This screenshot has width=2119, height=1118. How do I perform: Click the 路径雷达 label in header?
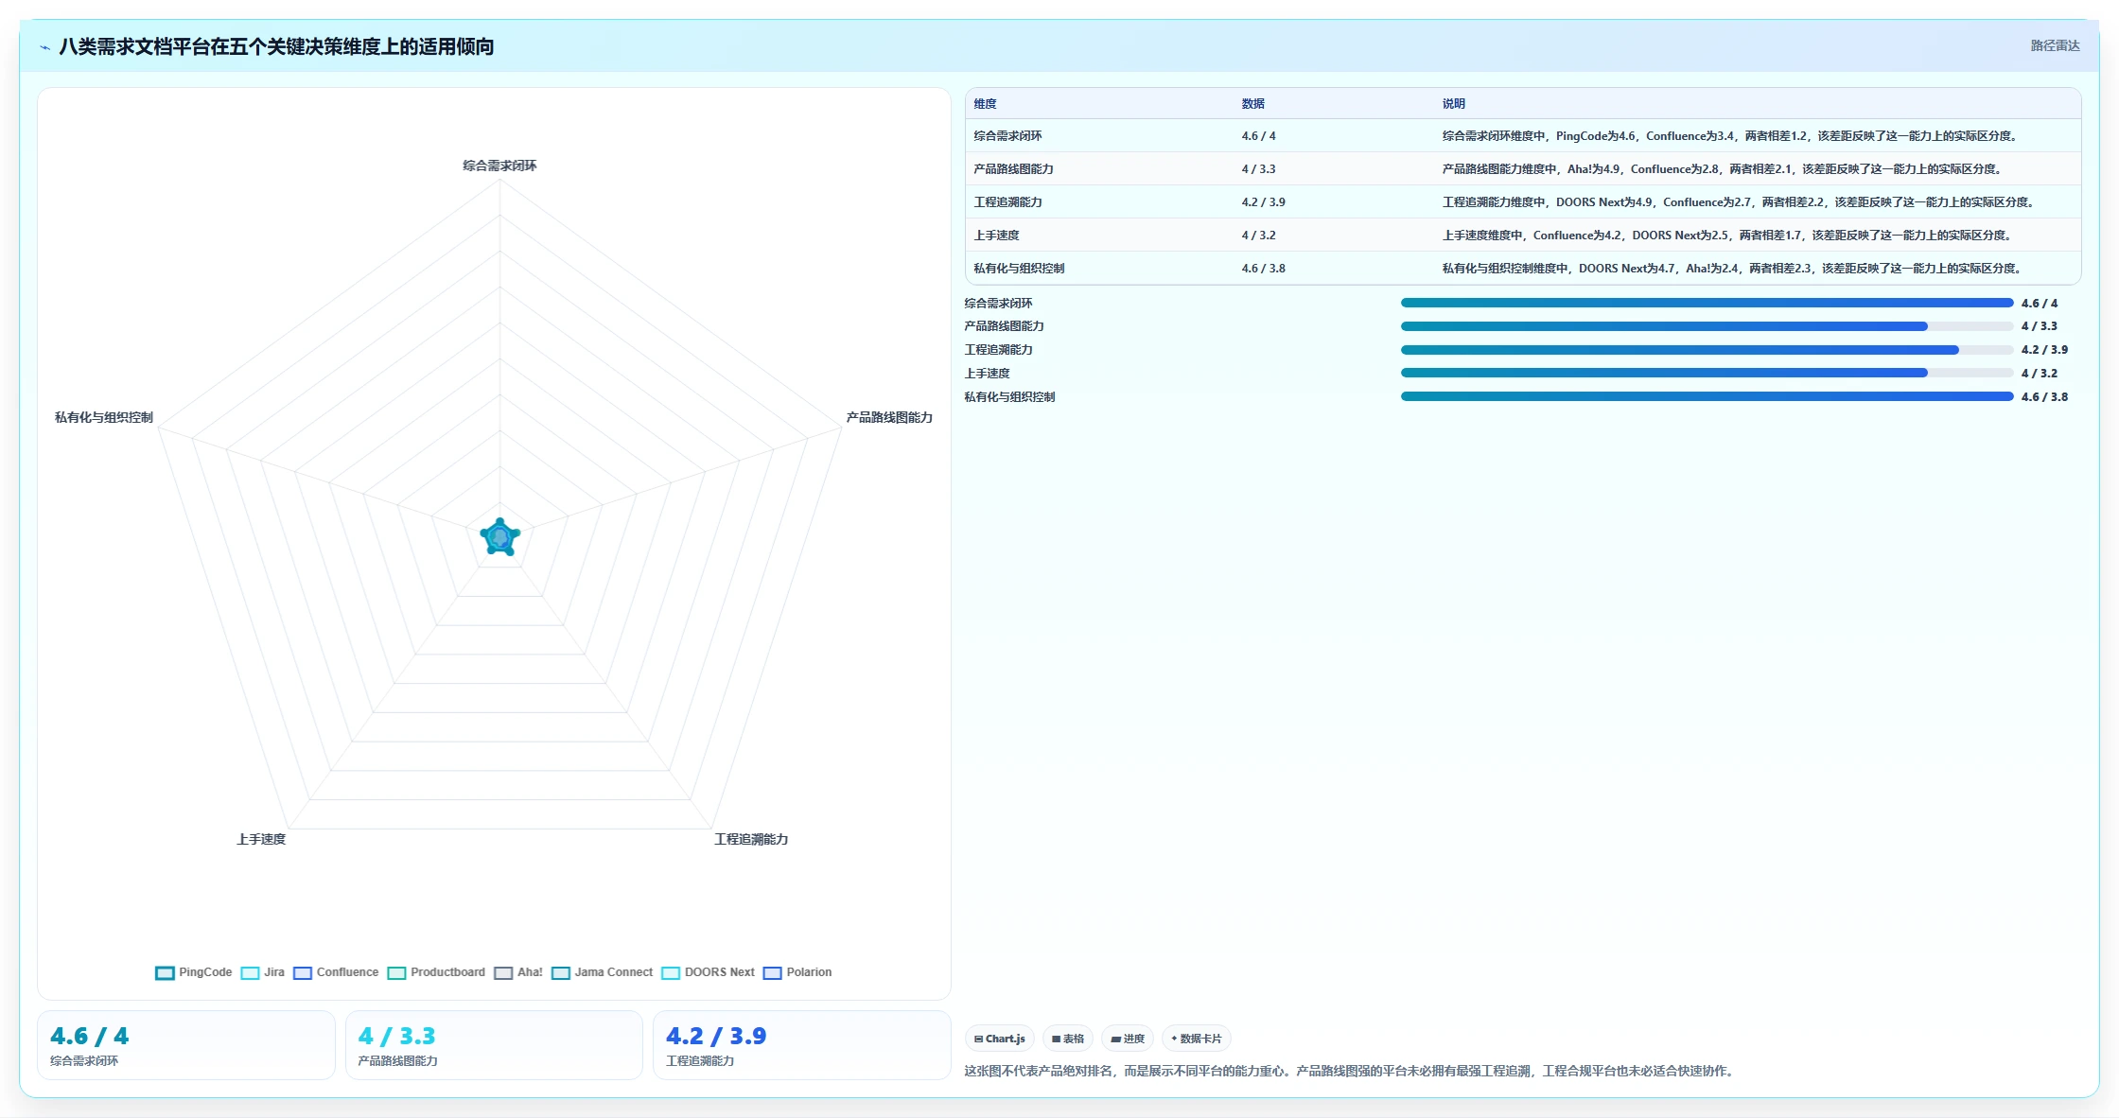coord(2055,45)
